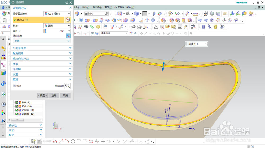The image size is (265, 149).
Task: Click the 确定 button
Action: coord(42,95)
